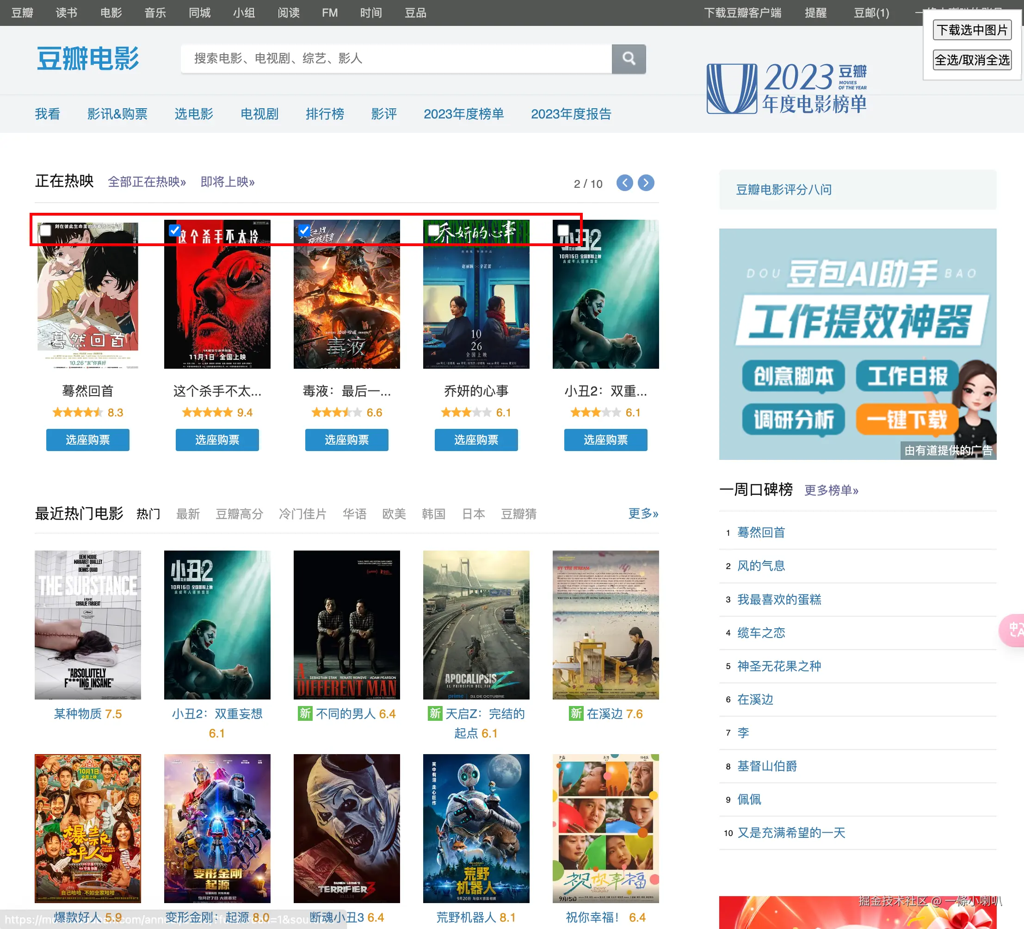Image resolution: width=1024 pixels, height=929 pixels.
Task: Open The Substance poster thumbnail
Action: (x=88, y=625)
